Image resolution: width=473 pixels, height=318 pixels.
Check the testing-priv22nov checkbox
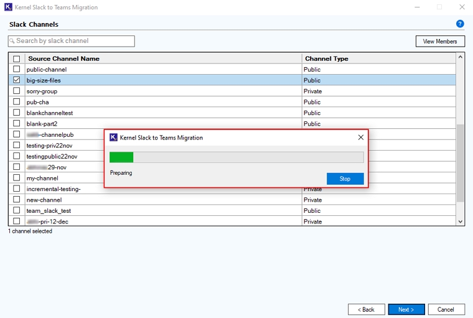click(17, 145)
